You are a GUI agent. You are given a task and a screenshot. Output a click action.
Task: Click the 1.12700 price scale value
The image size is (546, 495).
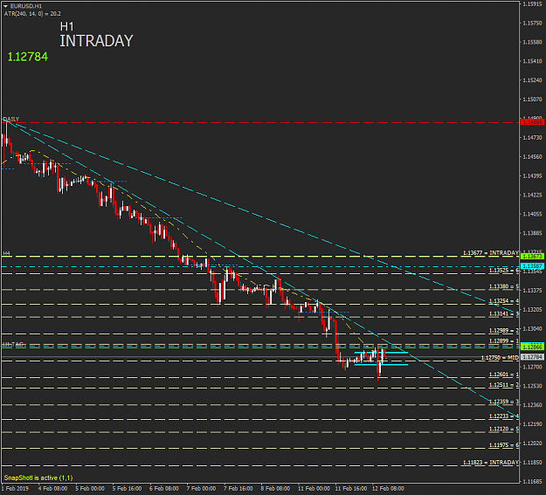(x=532, y=367)
